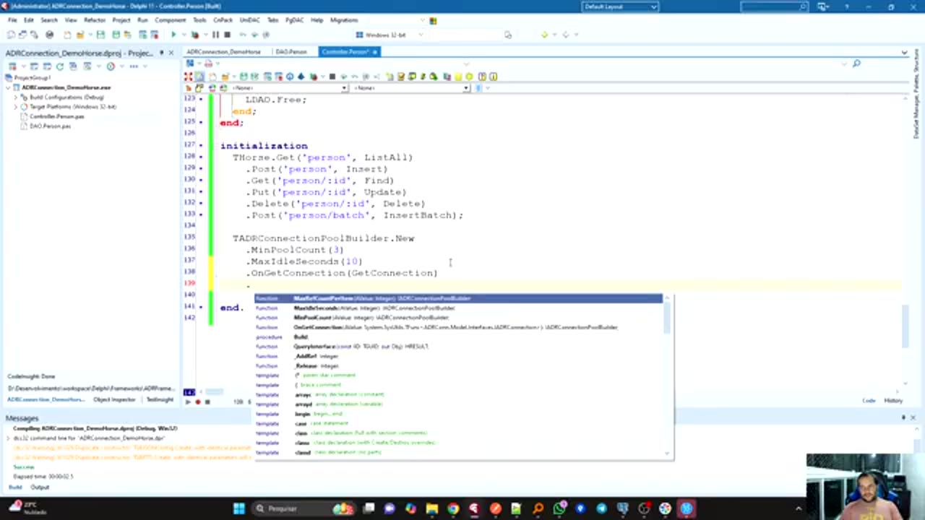925x520 pixels.
Task: Expand the dcc32 command line message
Action: 9,438
